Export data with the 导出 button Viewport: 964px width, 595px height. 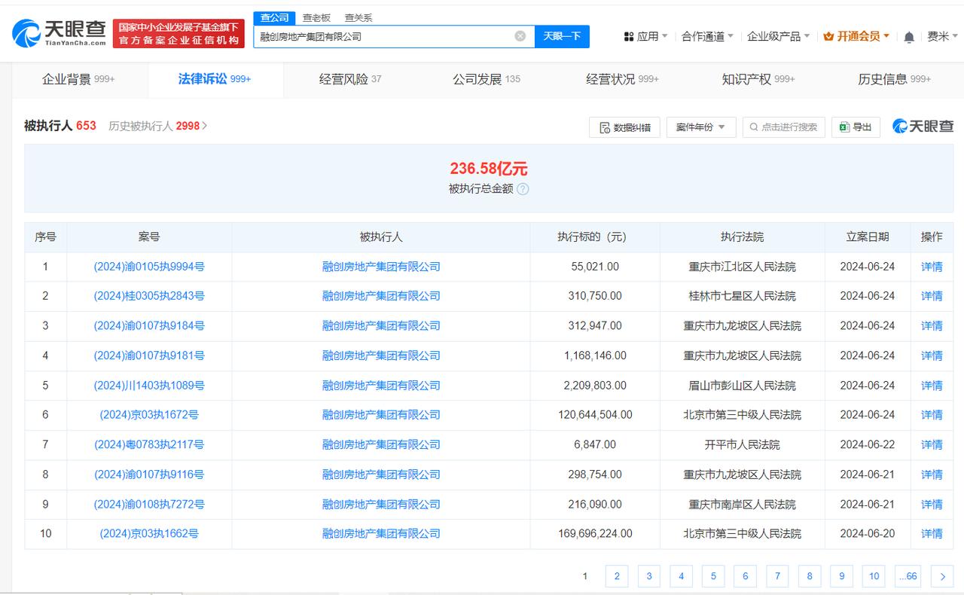856,127
